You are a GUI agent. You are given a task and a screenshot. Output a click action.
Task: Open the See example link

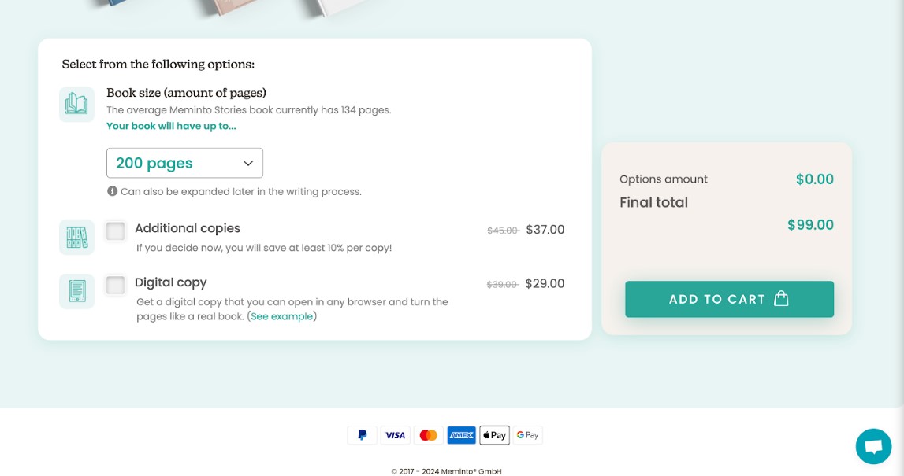[x=282, y=316]
